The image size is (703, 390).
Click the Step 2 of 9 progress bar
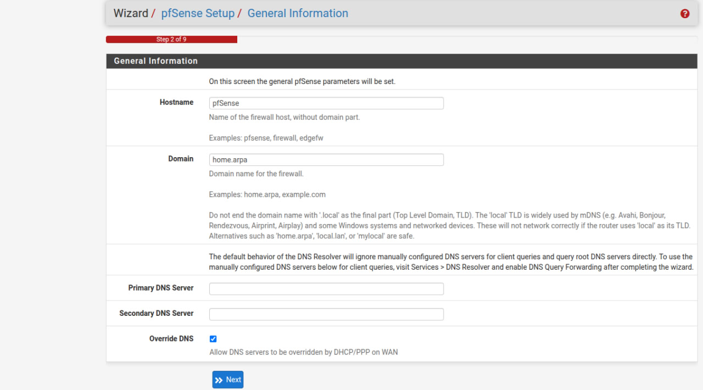point(171,39)
